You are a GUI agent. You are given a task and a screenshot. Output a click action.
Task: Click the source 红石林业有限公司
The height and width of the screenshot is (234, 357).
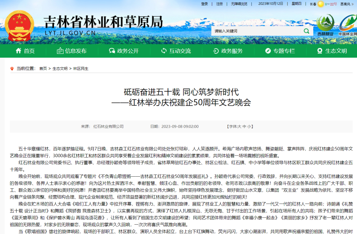[108, 126]
